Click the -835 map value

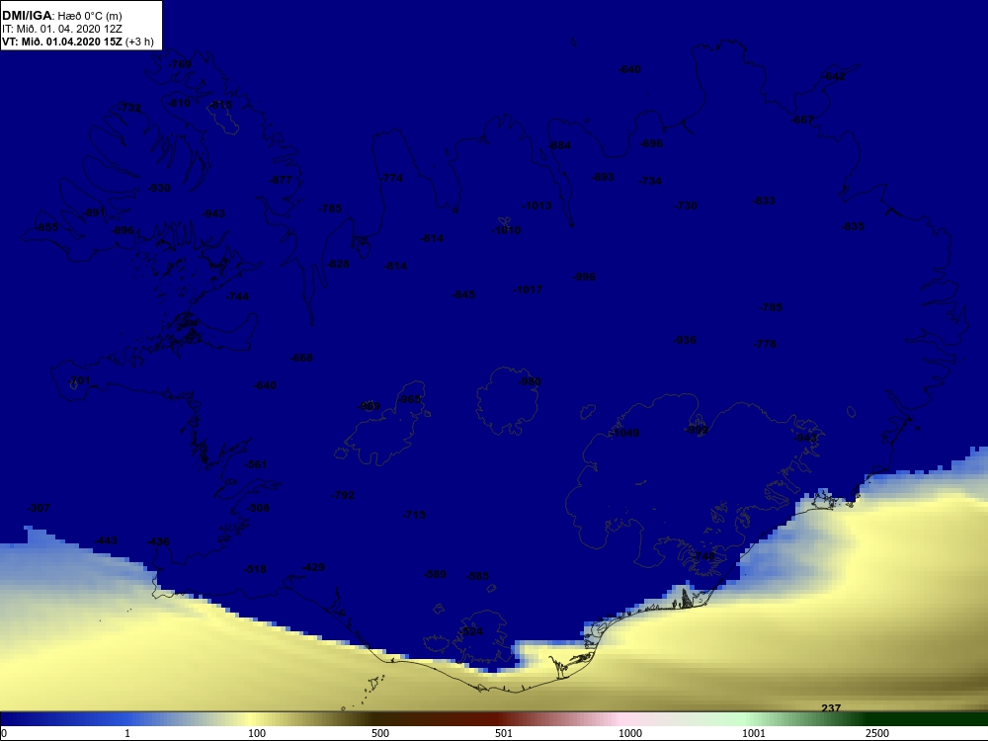coord(854,226)
